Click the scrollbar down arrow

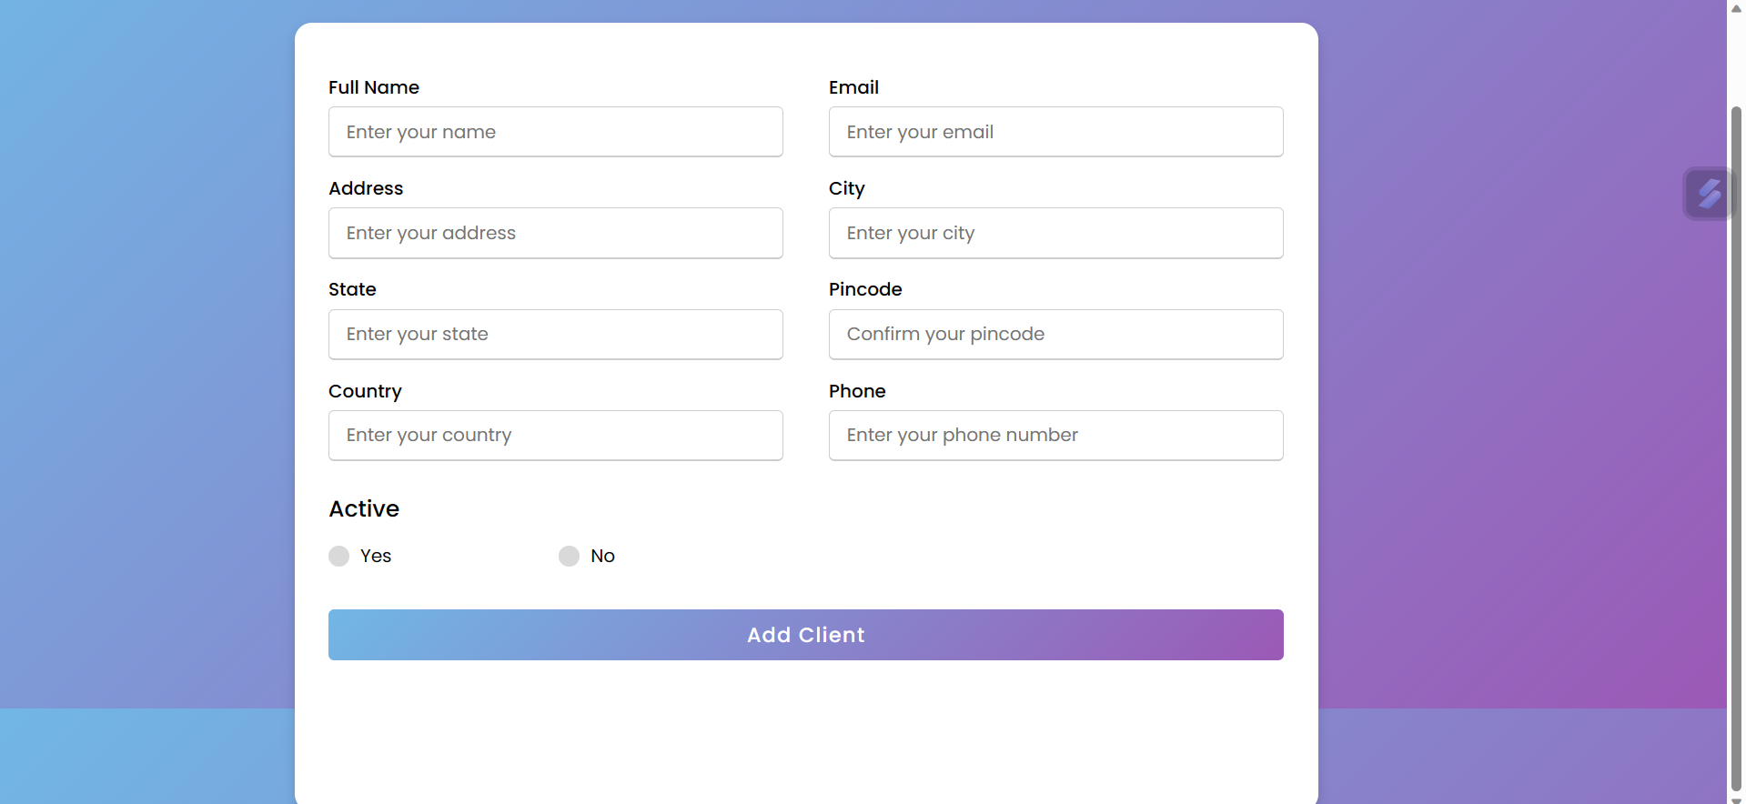point(1736,797)
